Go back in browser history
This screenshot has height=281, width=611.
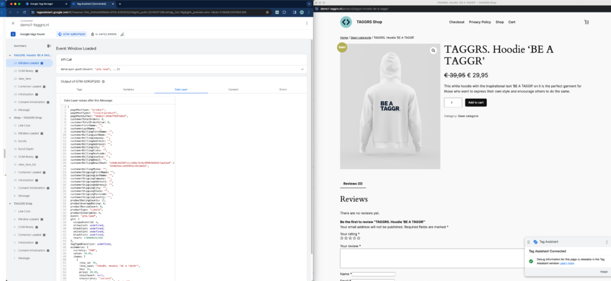(x=11, y=12)
